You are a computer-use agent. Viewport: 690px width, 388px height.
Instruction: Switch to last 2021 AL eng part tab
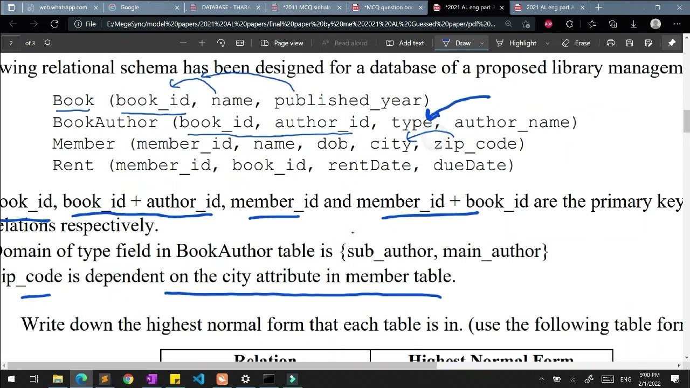click(x=550, y=8)
